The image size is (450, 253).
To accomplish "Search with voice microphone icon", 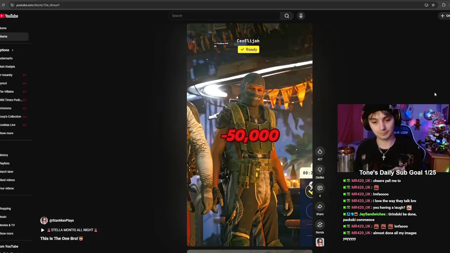I will click(301, 16).
